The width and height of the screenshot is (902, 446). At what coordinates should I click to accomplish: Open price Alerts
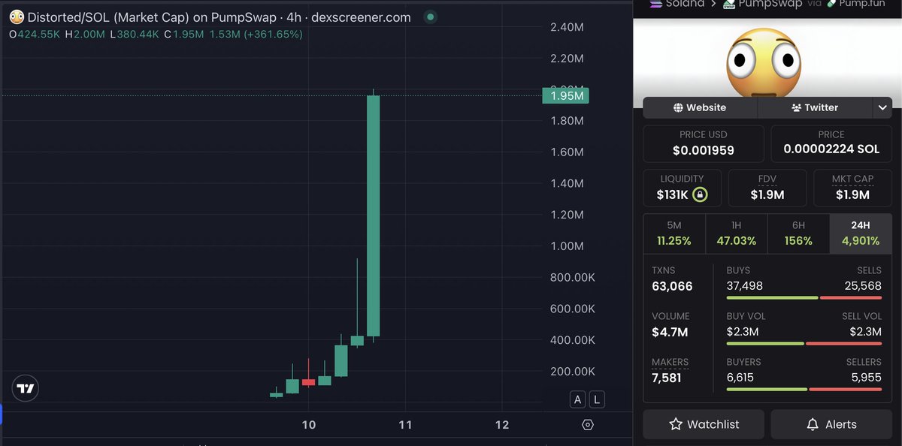[831, 424]
